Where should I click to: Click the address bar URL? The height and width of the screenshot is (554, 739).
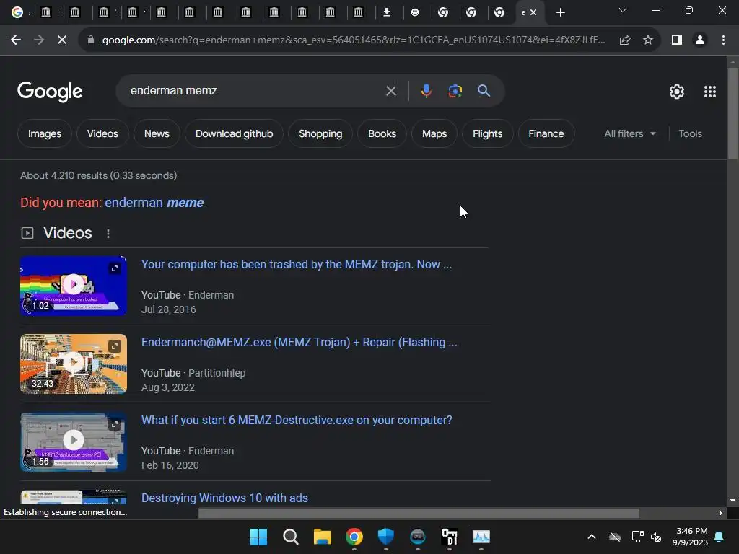click(x=354, y=40)
